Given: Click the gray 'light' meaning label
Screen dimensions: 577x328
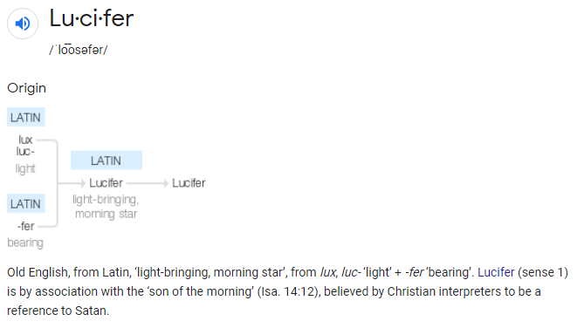Looking at the screenshot, I should (25, 168).
